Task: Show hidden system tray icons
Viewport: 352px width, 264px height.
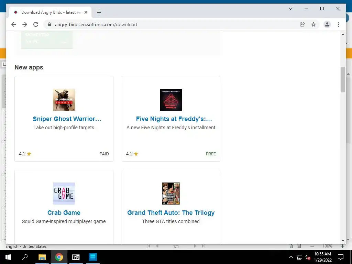Action: click(291, 257)
